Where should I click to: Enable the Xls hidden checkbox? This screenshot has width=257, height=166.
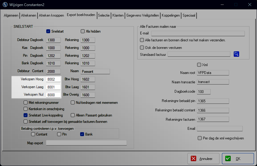(83, 31)
